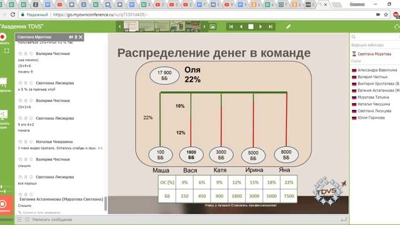400x225 pixels.
Task: Select guest Муратова Татьяна
Action: 373,97
